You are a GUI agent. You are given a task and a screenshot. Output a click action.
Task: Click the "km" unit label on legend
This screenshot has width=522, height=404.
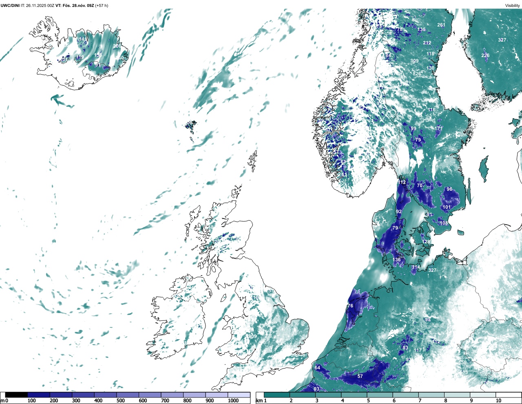[259, 401]
